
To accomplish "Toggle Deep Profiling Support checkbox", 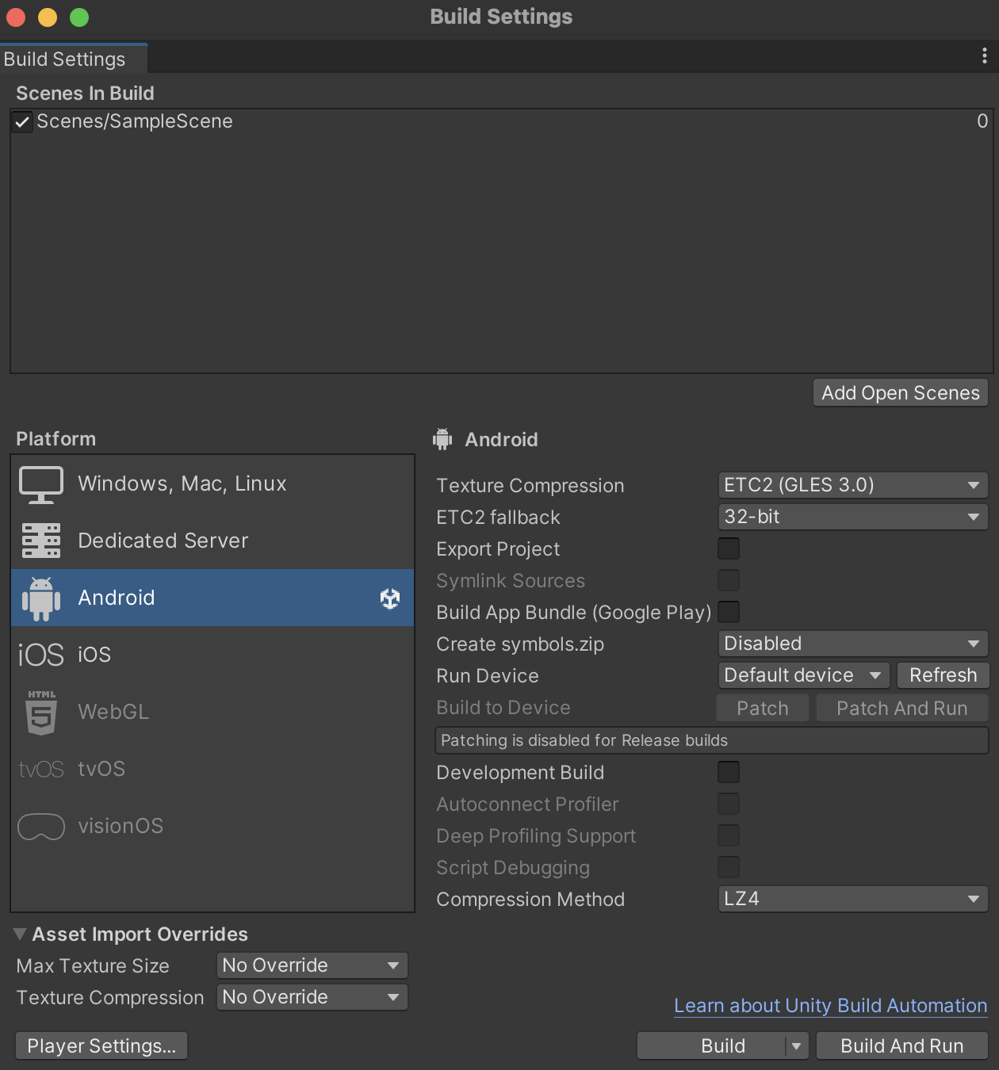I will tap(729, 835).
